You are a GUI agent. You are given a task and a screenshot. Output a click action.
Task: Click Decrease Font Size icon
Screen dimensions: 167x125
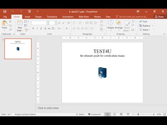[63, 23]
